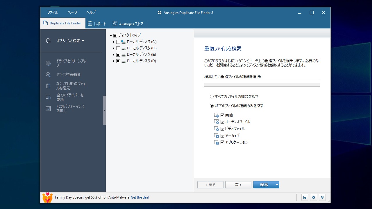Click the Update All Drivers (全てのドライバーを更新) icon
372x209 pixels.
(x=48, y=97)
